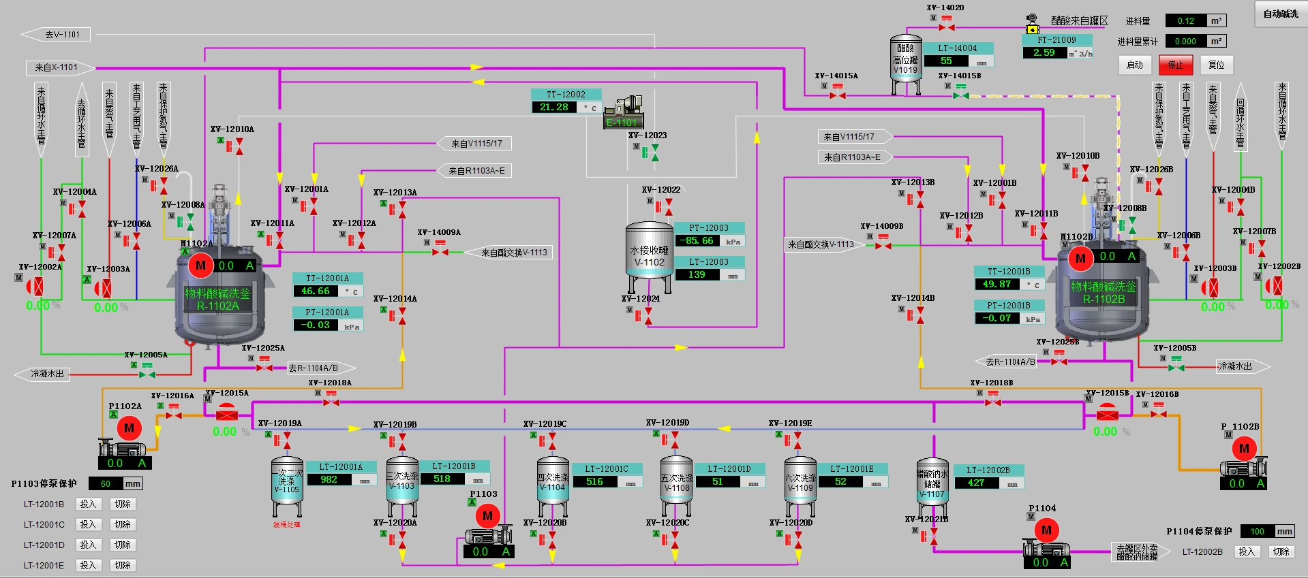
Task: Click the P1103停泵保护 value field
Action: (x=106, y=484)
